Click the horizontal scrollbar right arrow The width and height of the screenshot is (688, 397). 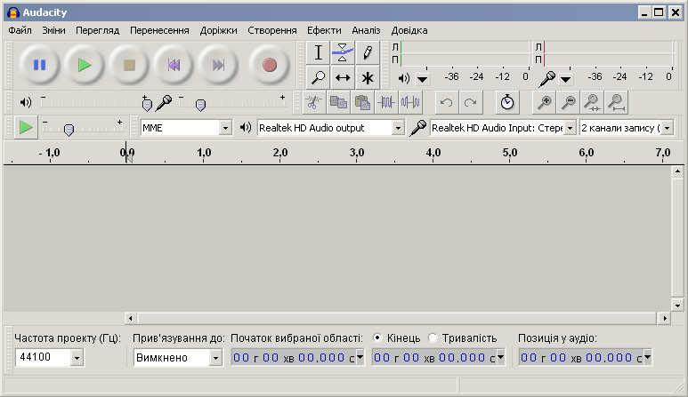point(665,318)
